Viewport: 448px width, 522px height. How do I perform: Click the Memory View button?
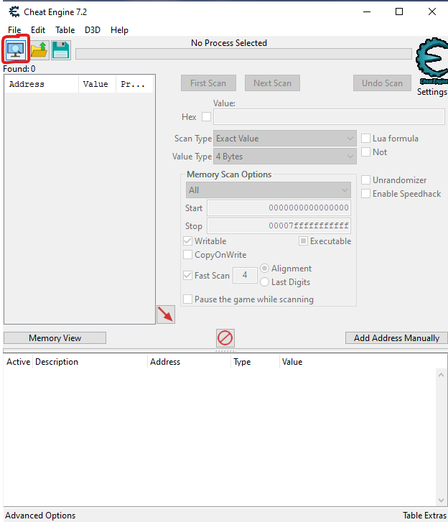pyautogui.click(x=55, y=338)
